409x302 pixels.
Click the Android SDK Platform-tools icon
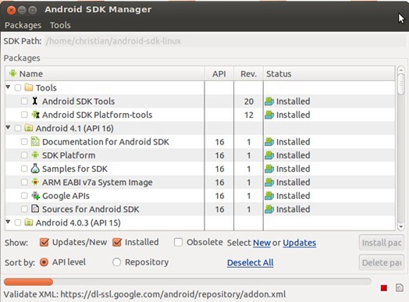pos(35,115)
